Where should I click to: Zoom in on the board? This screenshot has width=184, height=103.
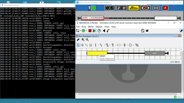83,40
